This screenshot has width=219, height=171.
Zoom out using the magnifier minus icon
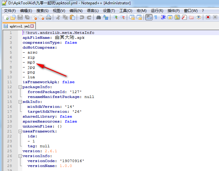[122, 17]
